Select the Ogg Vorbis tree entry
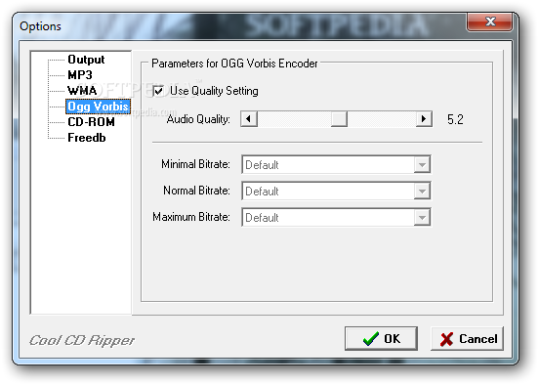This screenshot has width=539, height=385. click(98, 107)
